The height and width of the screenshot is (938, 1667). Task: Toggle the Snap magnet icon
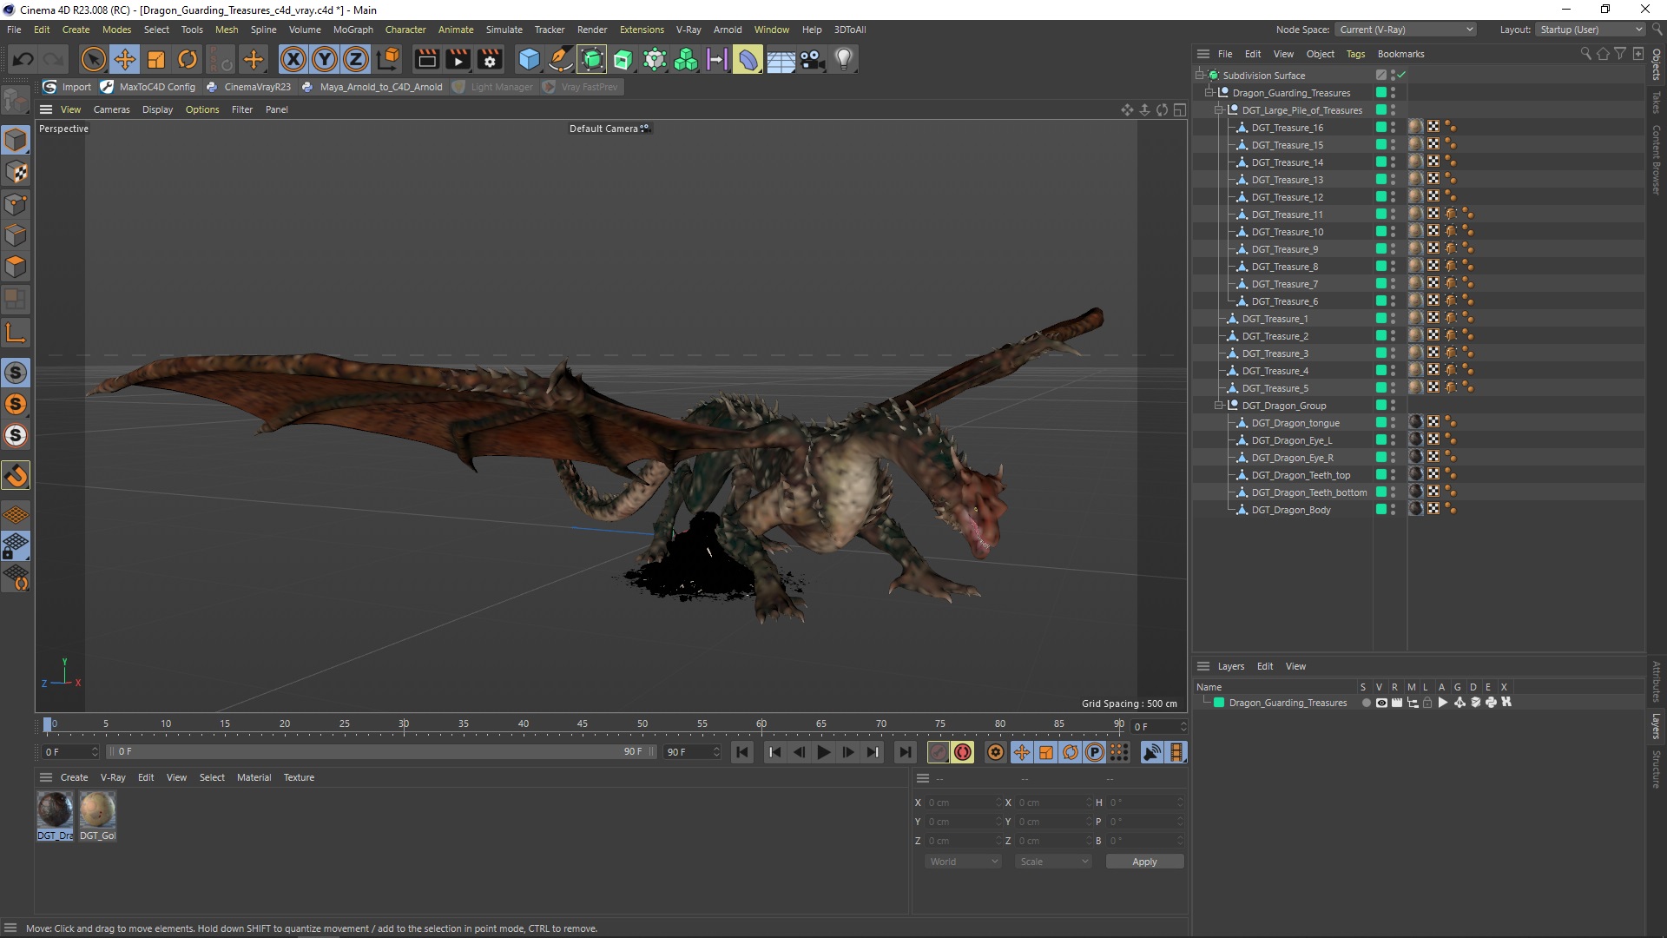coord(16,475)
